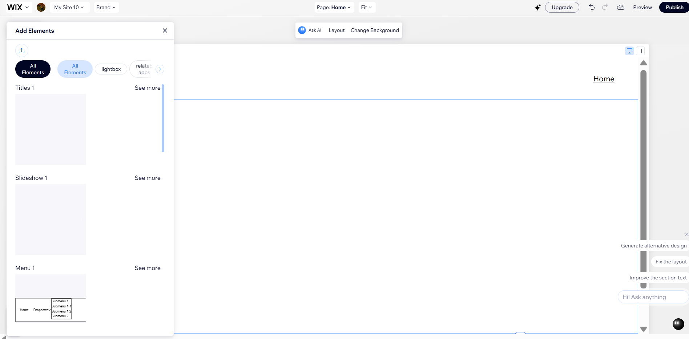The width and height of the screenshot is (689, 339).
Task: Switch to desktop view
Action: click(629, 51)
